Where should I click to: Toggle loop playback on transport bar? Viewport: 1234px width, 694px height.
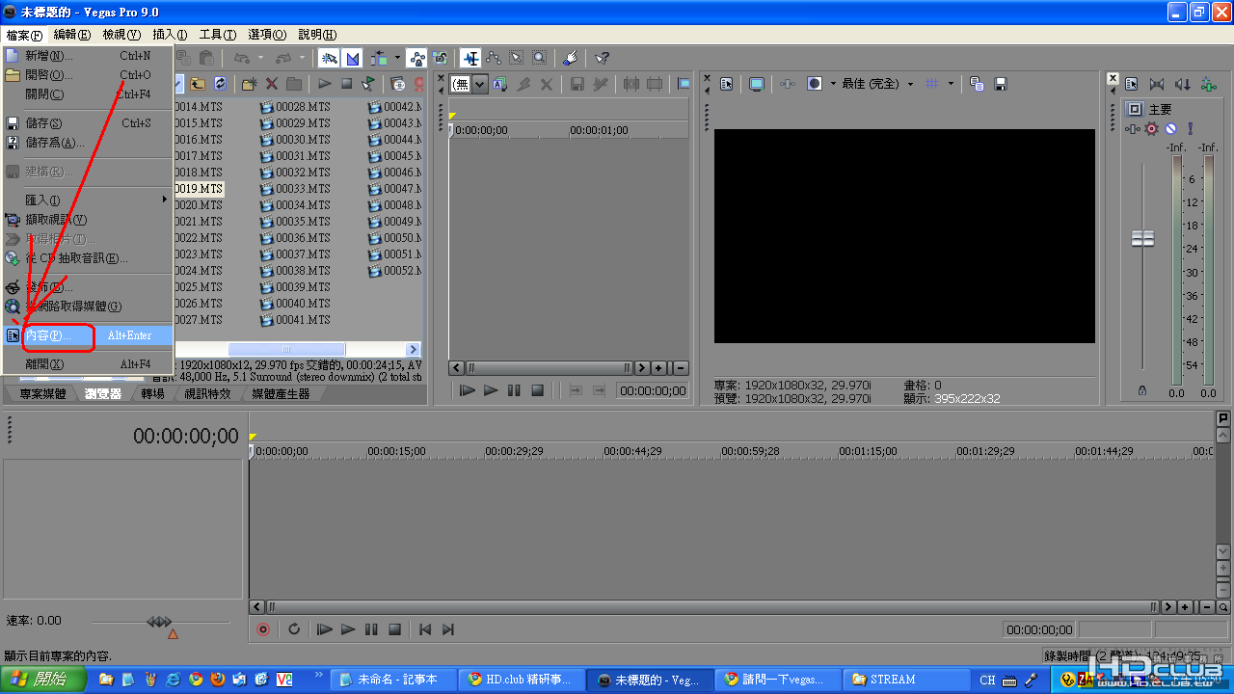point(294,629)
